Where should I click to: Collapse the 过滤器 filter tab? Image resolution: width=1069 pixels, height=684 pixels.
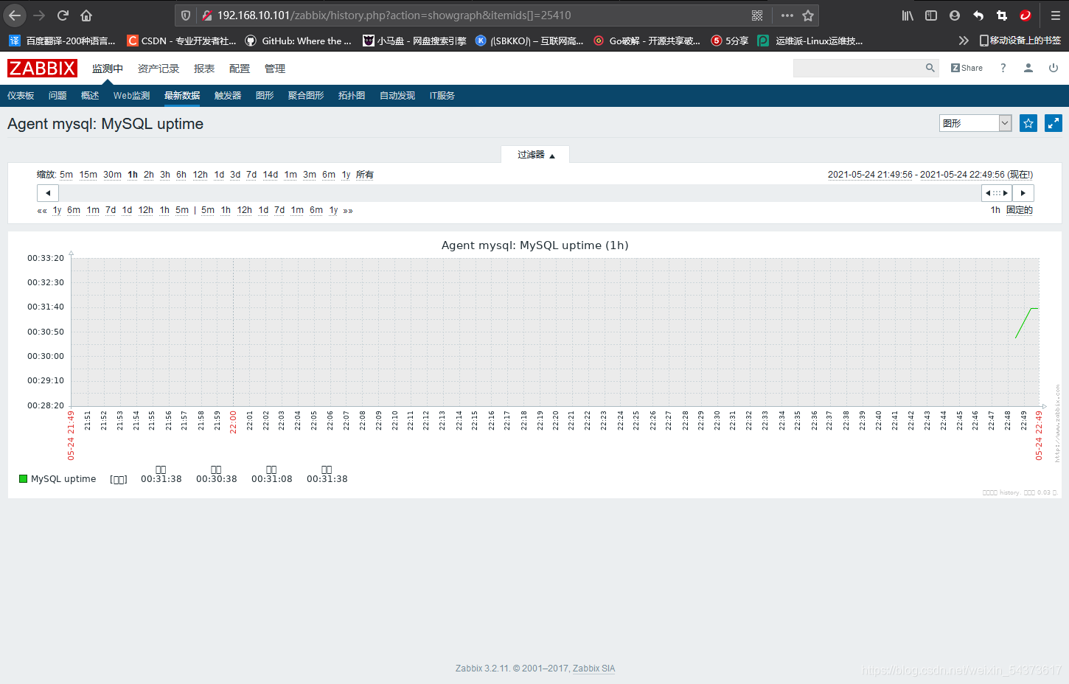pyautogui.click(x=535, y=155)
